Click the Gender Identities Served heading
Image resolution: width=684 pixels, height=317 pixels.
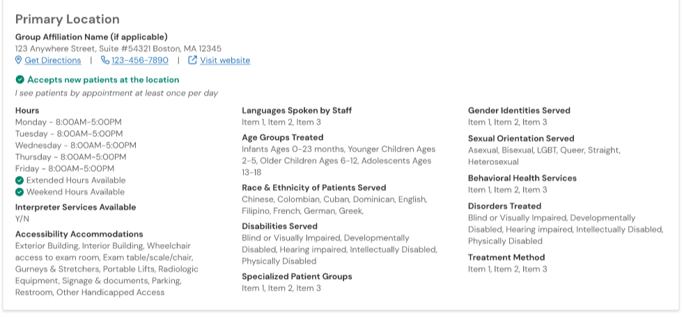click(519, 111)
